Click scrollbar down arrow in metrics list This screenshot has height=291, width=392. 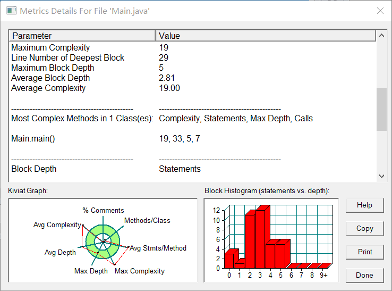click(x=381, y=176)
